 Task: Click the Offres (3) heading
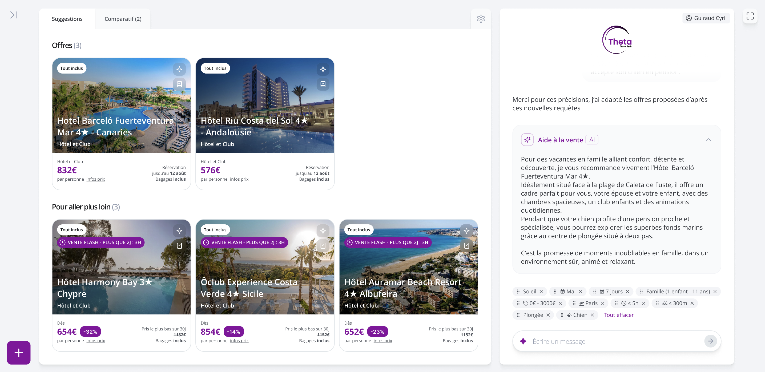(x=67, y=45)
